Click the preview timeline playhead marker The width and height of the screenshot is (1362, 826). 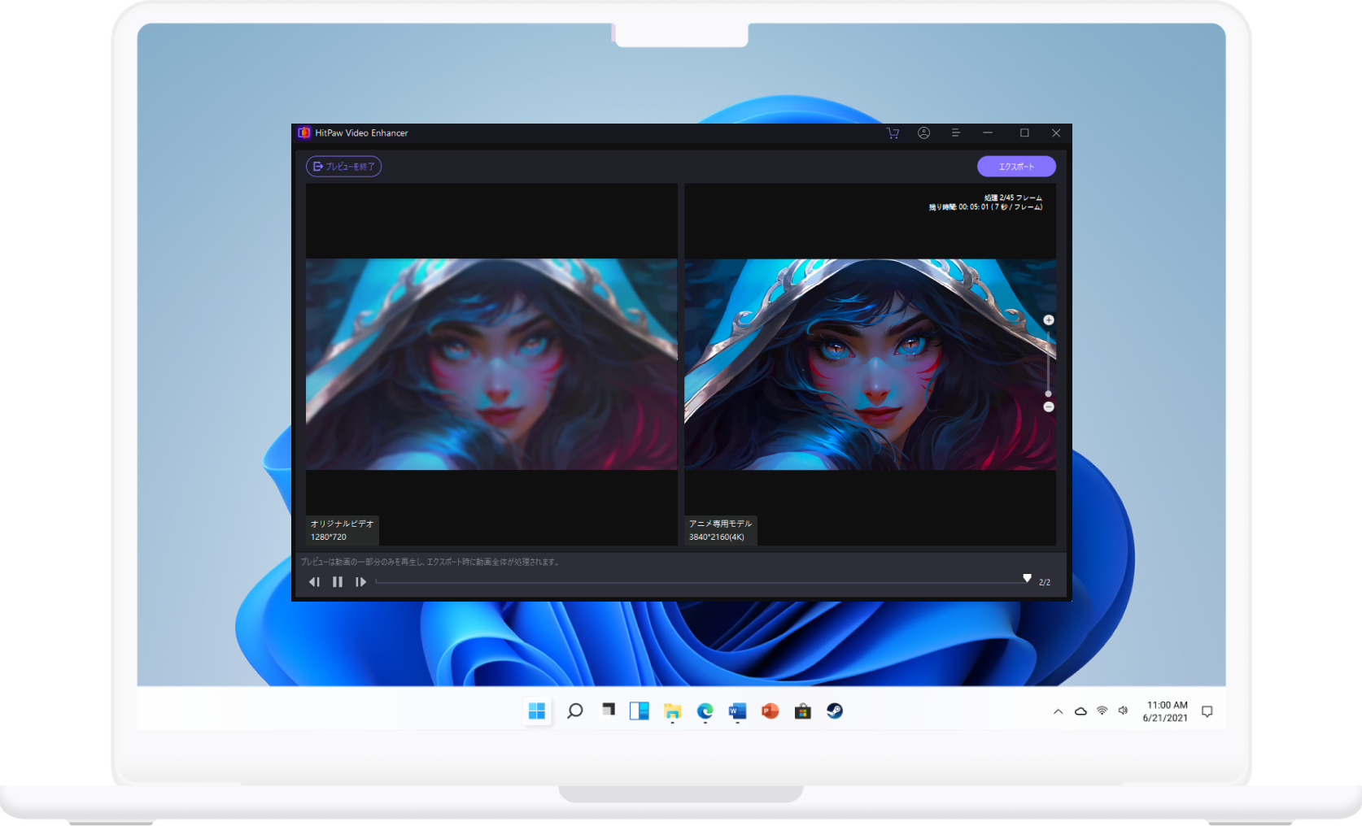(x=1027, y=578)
